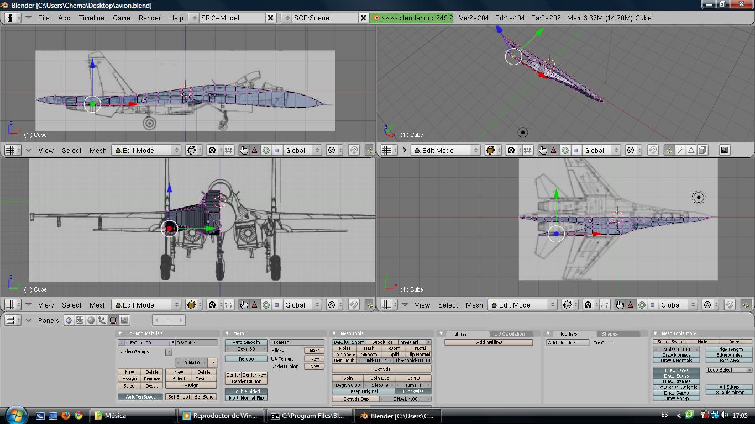Screen dimensions: 755x424
Task: Enable edge select mode in top-right viewport
Action: click(680, 150)
